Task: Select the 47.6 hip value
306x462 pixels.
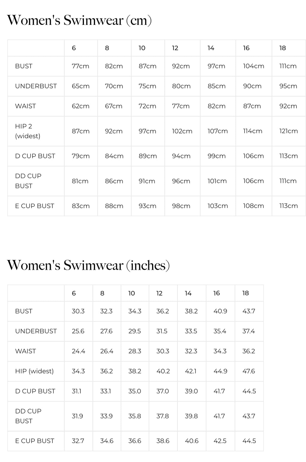Action: (249, 371)
